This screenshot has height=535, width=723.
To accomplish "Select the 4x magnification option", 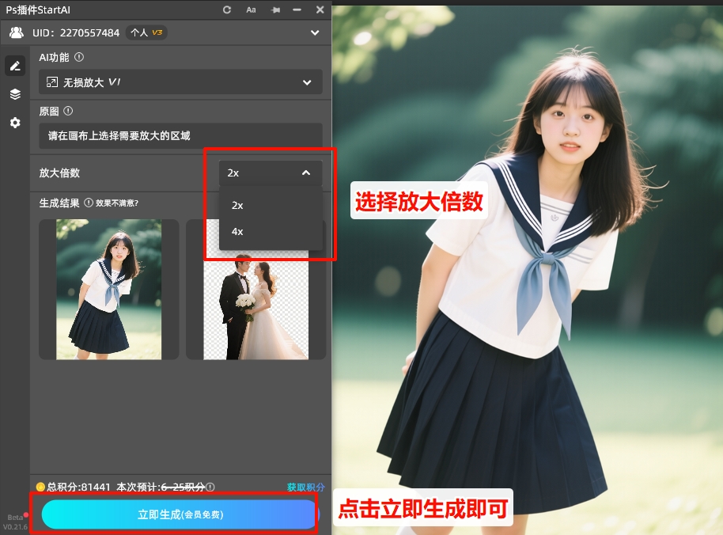I will pos(237,231).
